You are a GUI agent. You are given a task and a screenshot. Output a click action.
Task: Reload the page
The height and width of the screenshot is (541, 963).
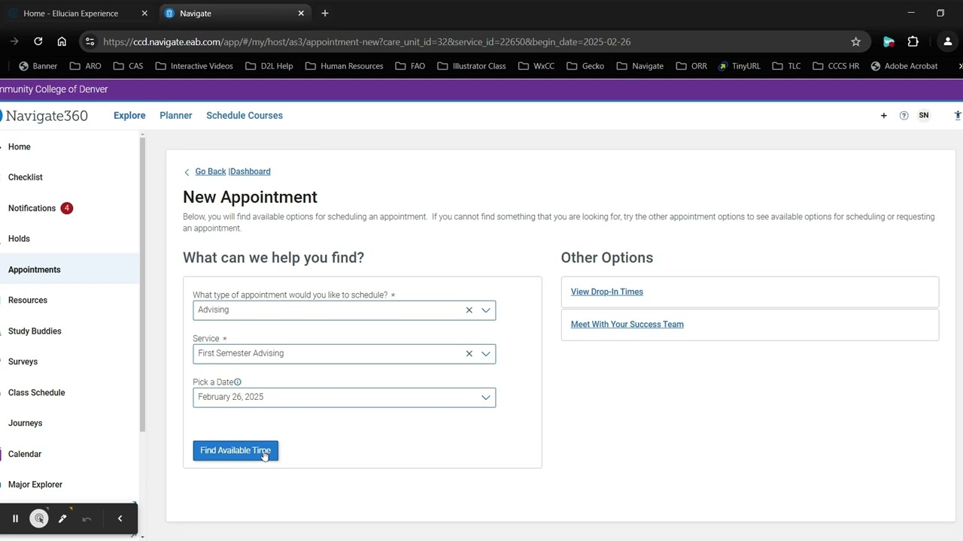(x=38, y=42)
